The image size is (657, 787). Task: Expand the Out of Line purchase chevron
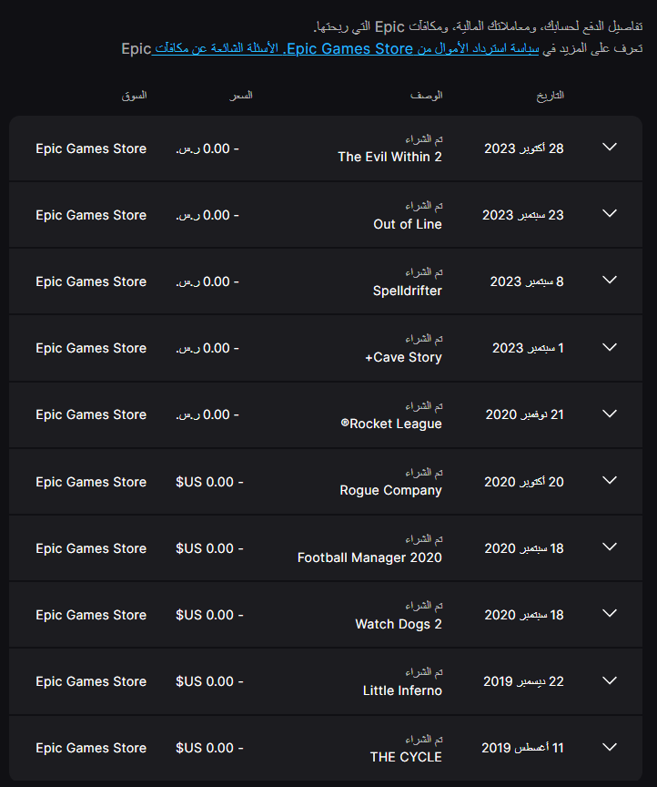point(610,214)
